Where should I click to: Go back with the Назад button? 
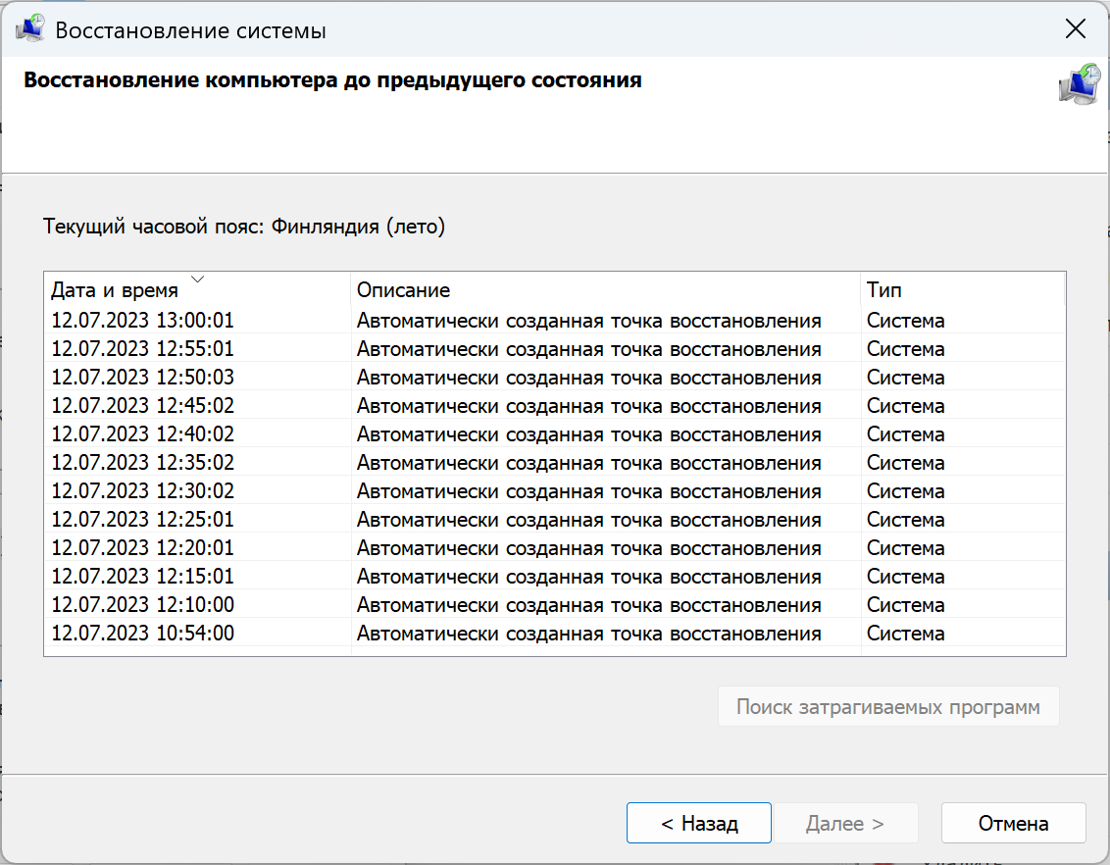(x=699, y=823)
